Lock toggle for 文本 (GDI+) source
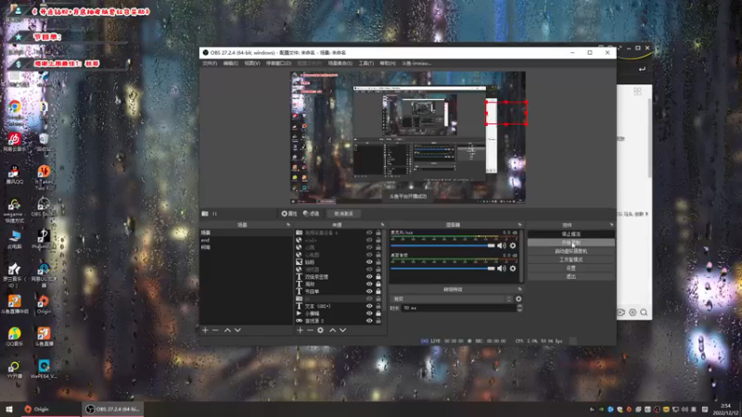742x417 pixels. (378, 306)
